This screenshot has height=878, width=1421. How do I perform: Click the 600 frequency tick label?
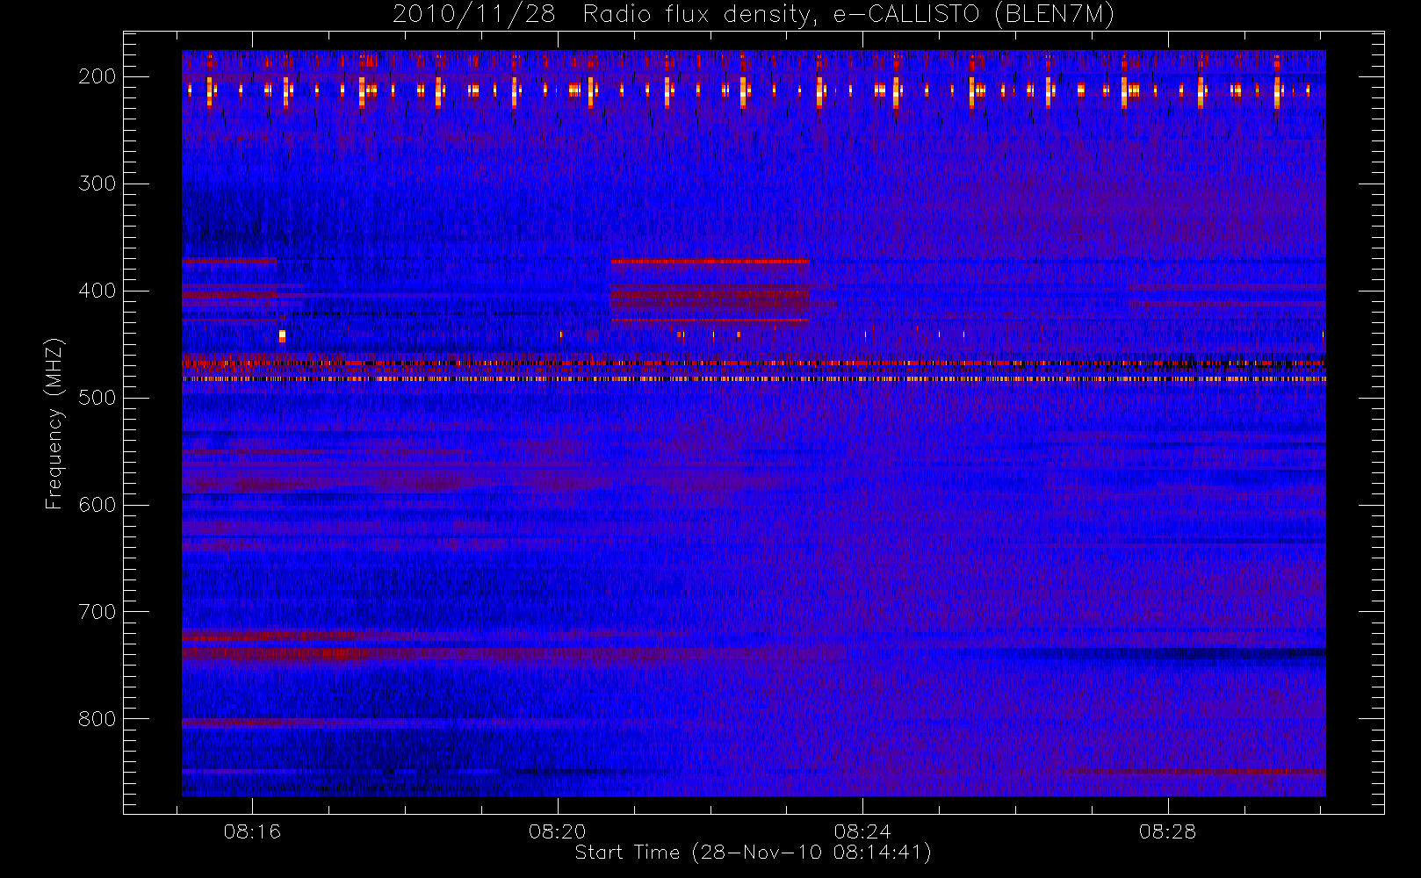coord(97,505)
